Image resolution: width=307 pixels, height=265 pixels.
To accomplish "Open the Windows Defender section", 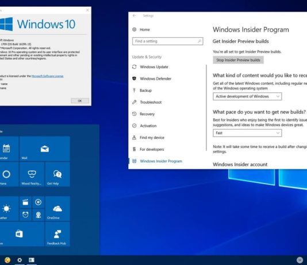I will [155, 79].
